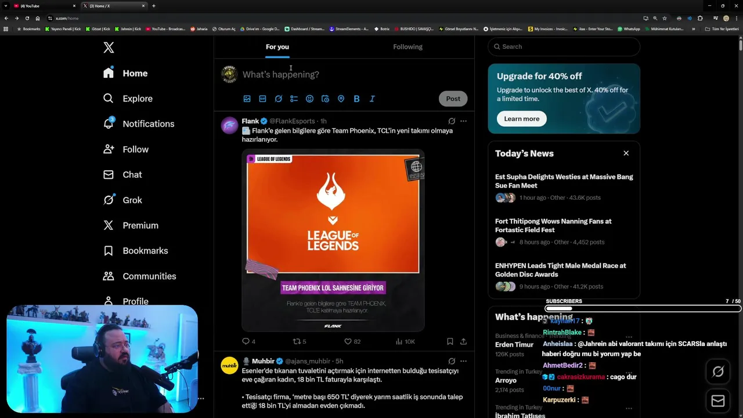The image size is (743, 418).
Task: Open the Premium page in the sidebar
Action: click(130, 225)
